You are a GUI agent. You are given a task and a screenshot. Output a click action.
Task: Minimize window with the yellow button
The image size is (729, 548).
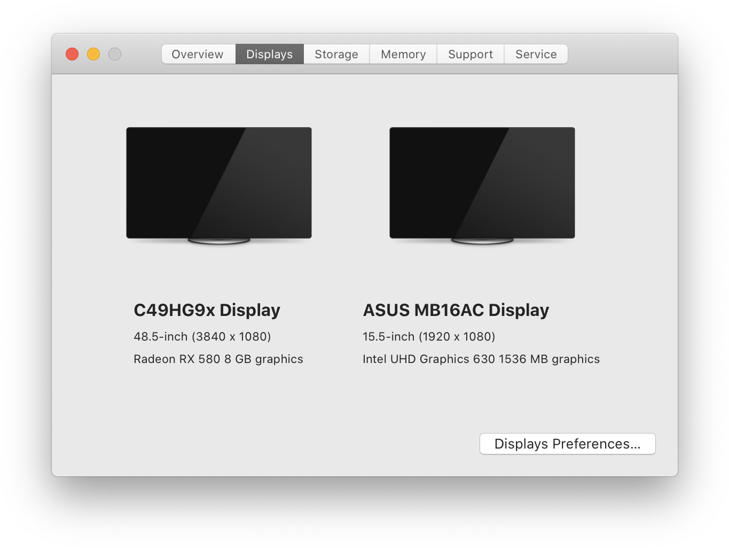click(x=93, y=54)
